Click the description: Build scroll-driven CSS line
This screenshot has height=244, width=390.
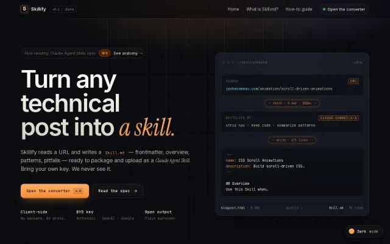click(265, 166)
